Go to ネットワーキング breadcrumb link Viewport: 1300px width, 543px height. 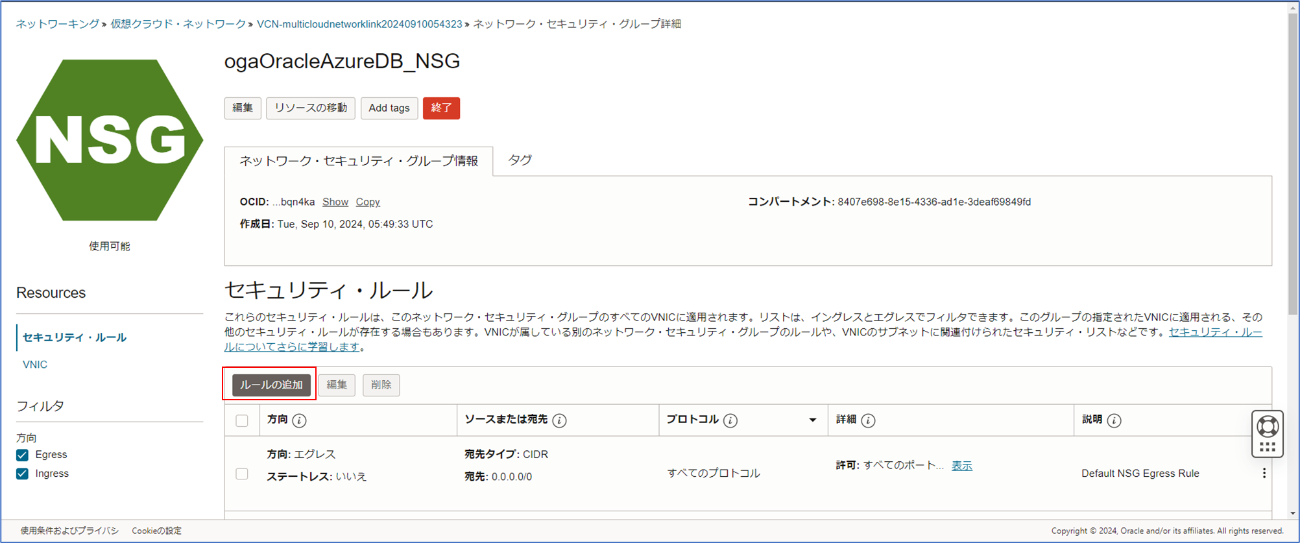coord(57,24)
